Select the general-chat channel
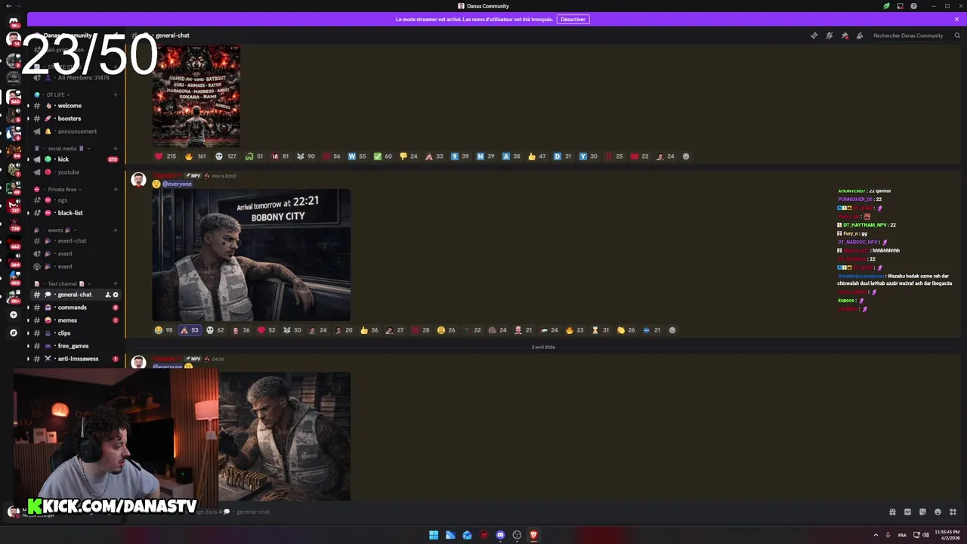 point(75,295)
